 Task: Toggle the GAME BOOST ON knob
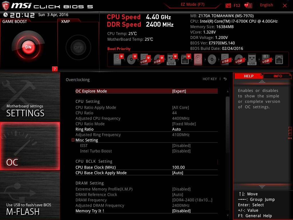(28, 47)
